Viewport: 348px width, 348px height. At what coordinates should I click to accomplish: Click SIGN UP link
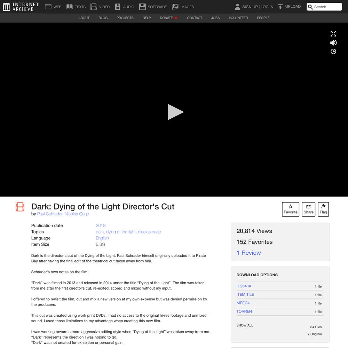250,7
